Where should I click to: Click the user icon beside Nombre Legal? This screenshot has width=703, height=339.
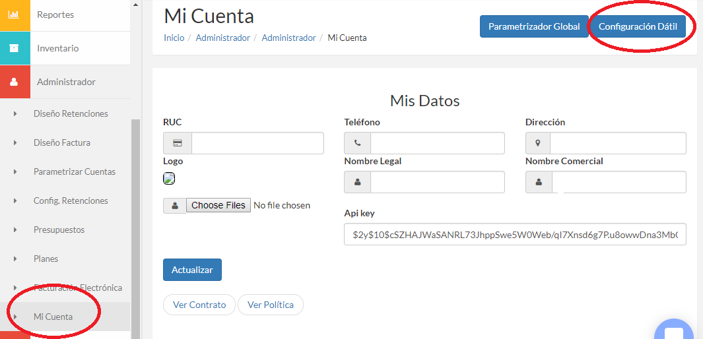(x=357, y=182)
